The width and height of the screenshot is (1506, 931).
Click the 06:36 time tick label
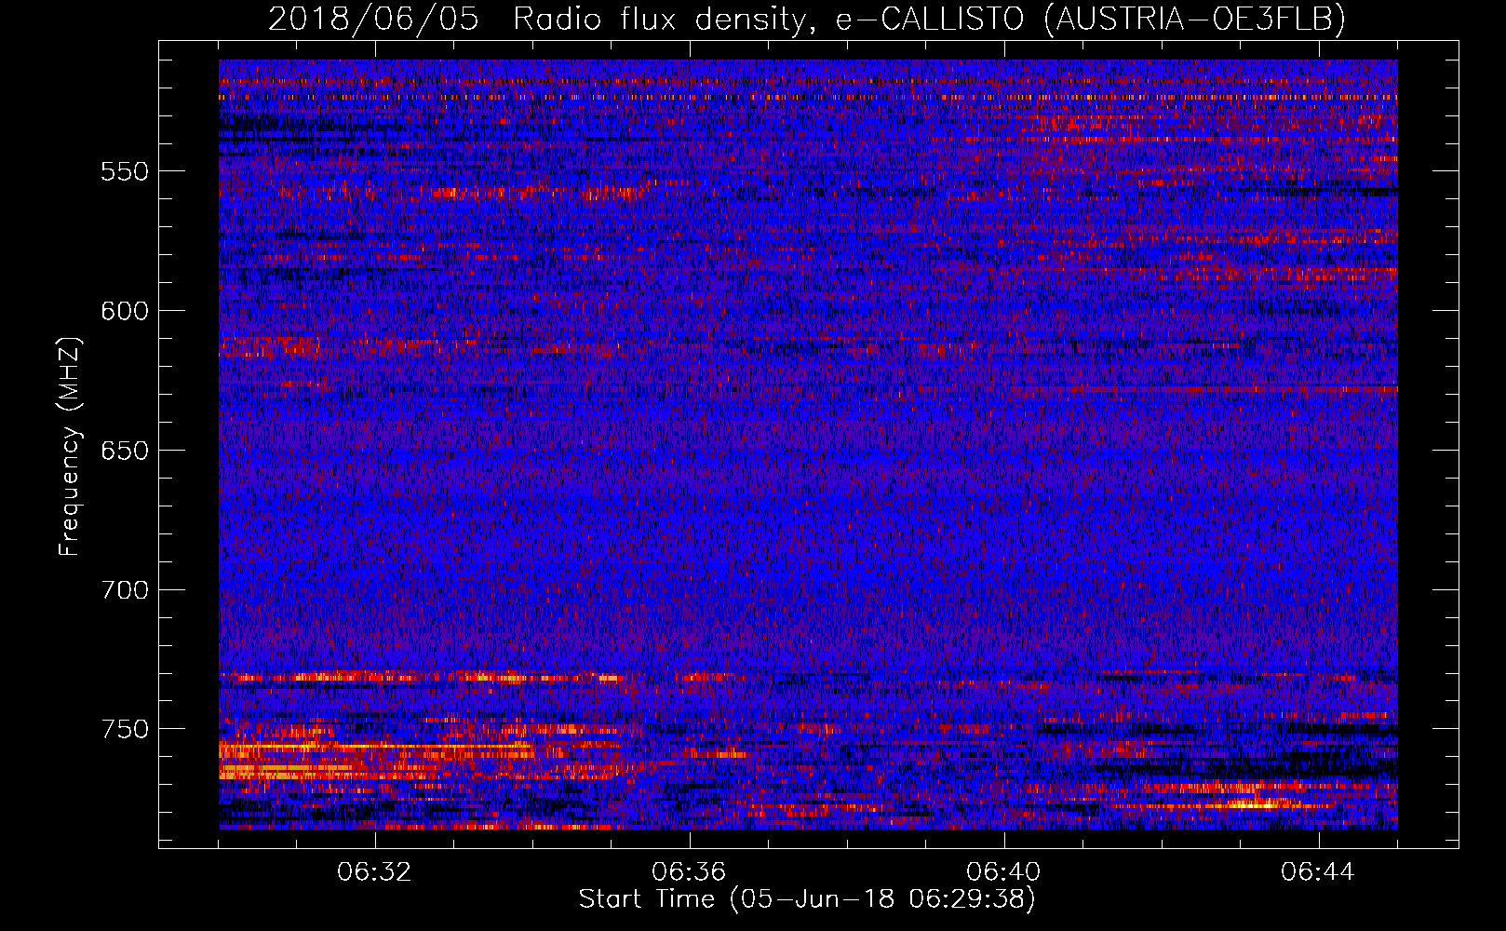tap(690, 872)
